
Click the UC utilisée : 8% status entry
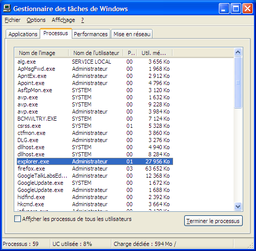[x=72, y=244]
